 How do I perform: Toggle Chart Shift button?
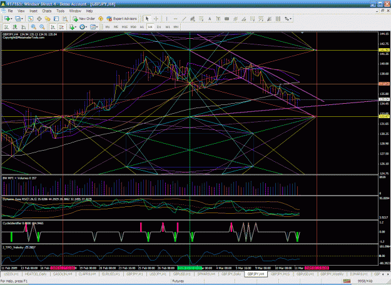point(61,27)
